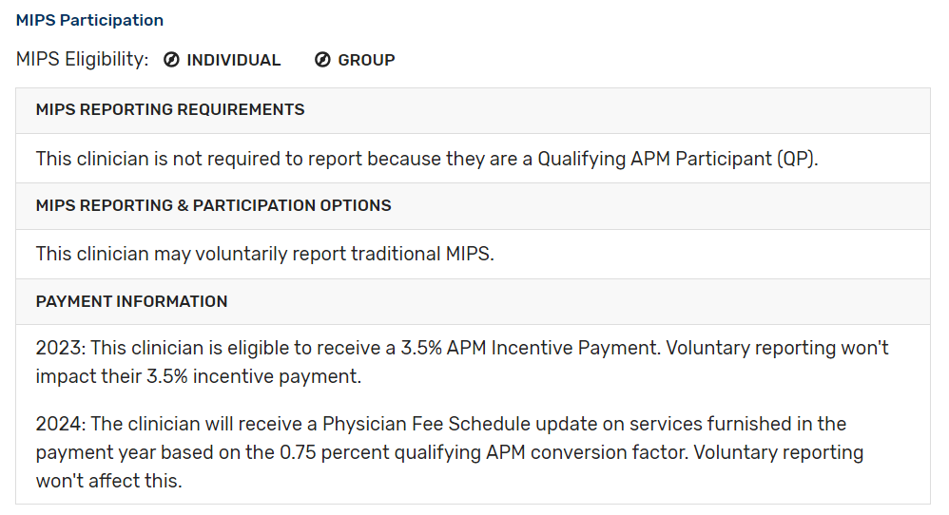Click the not-eligible icon beside INDIVIDUAL
Image resolution: width=949 pixels, height=515 pixels.
pos(171,60)
